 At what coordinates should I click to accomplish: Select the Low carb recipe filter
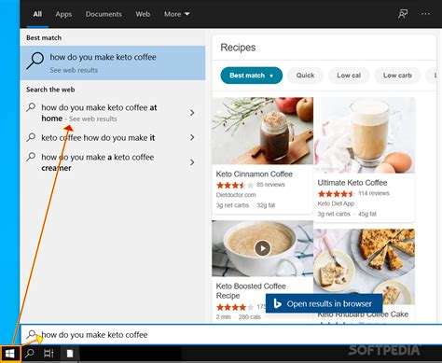(x=397, y=76)
